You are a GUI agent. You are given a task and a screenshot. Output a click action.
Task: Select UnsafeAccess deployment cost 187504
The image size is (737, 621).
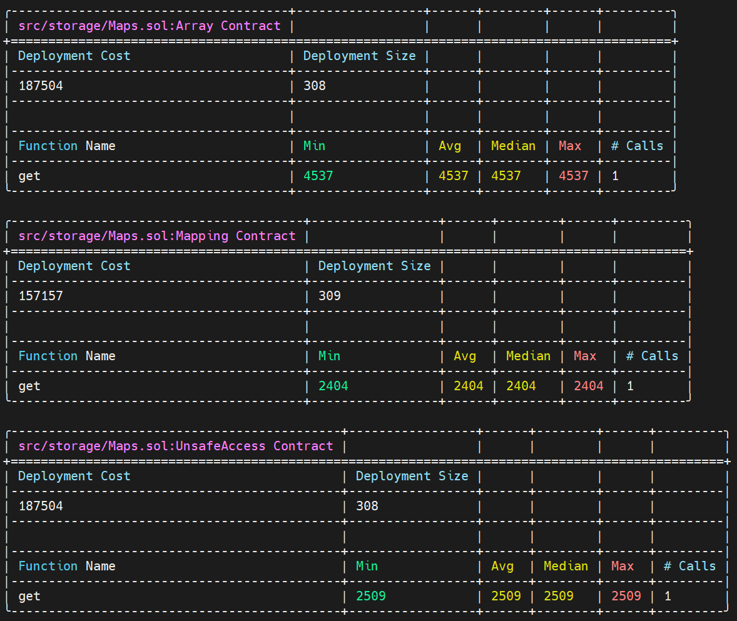[x=41, y=506]
